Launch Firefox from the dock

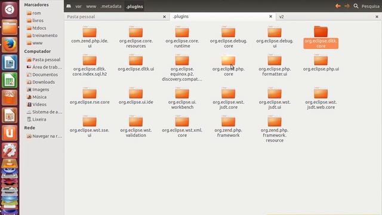point(10,45)
